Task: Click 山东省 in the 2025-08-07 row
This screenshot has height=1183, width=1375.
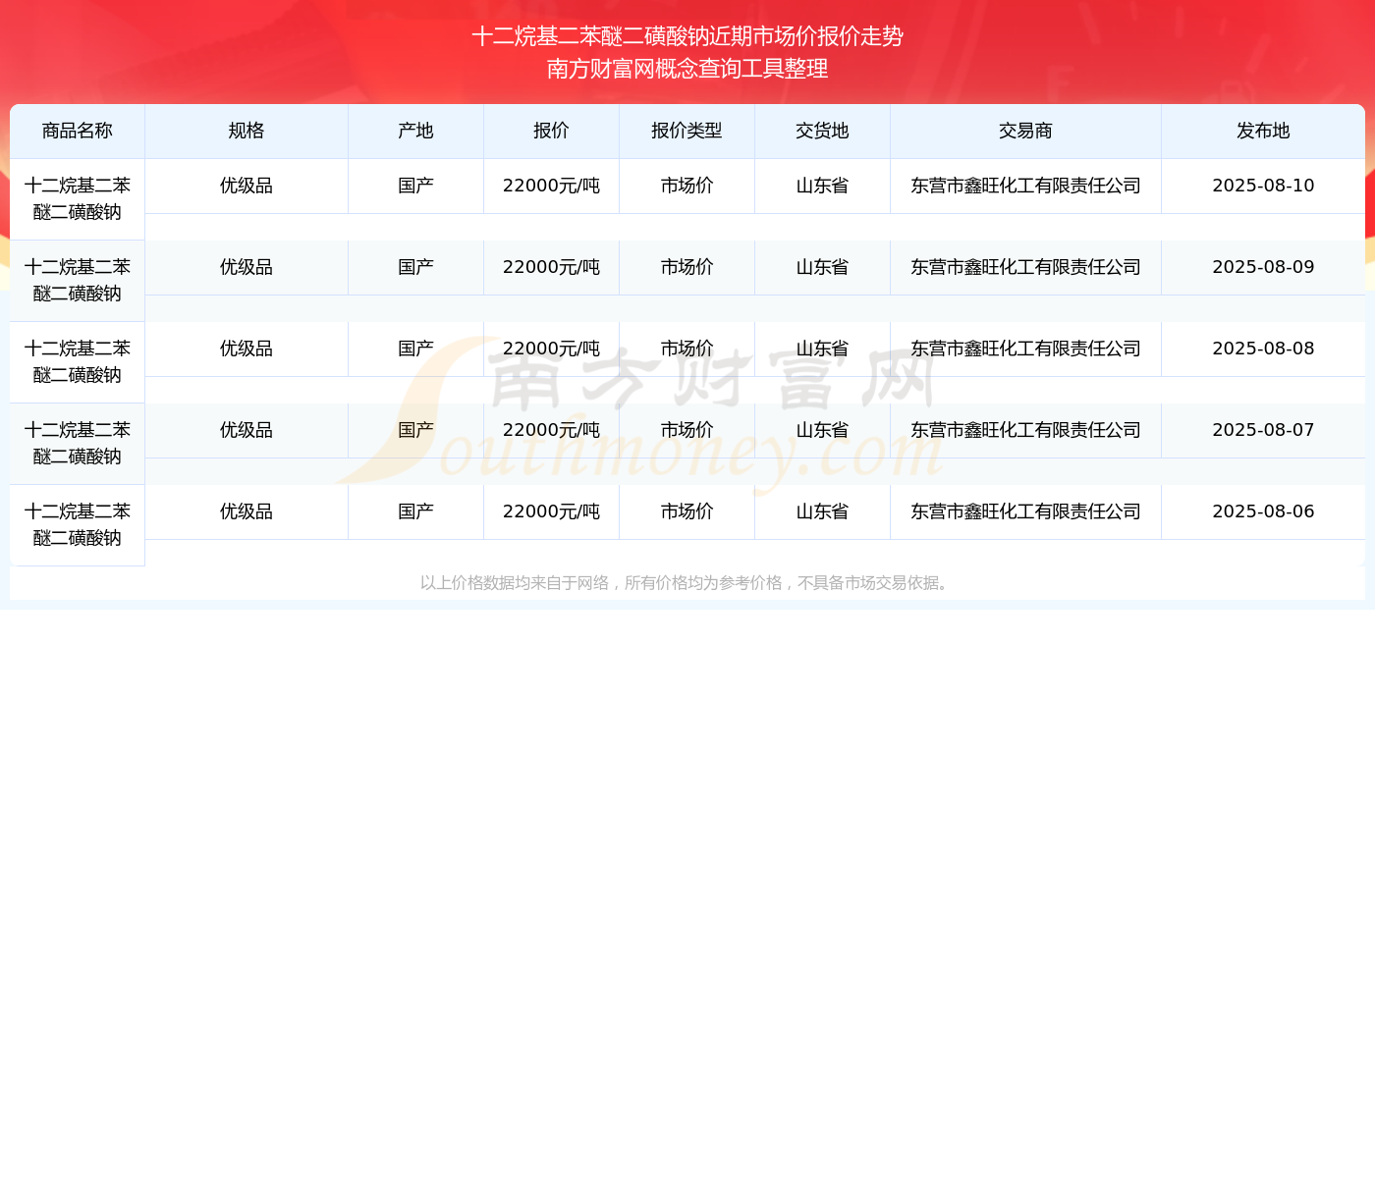Action: click(823, 430)
